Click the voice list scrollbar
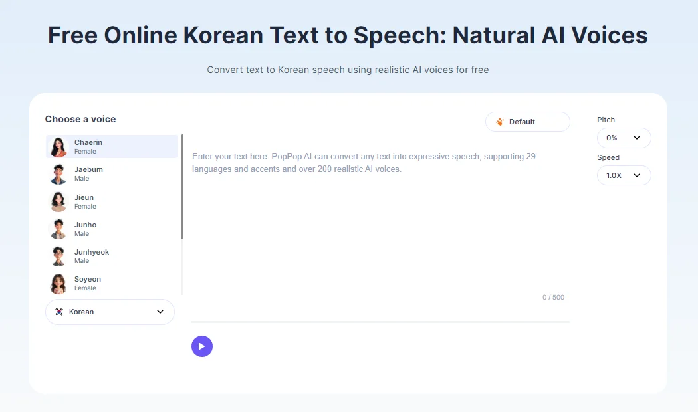 (x=182, y=187)
